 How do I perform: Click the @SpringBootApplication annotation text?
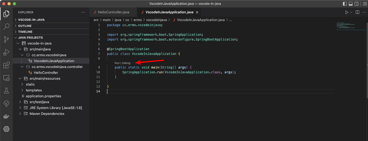(x=128, y=49)
